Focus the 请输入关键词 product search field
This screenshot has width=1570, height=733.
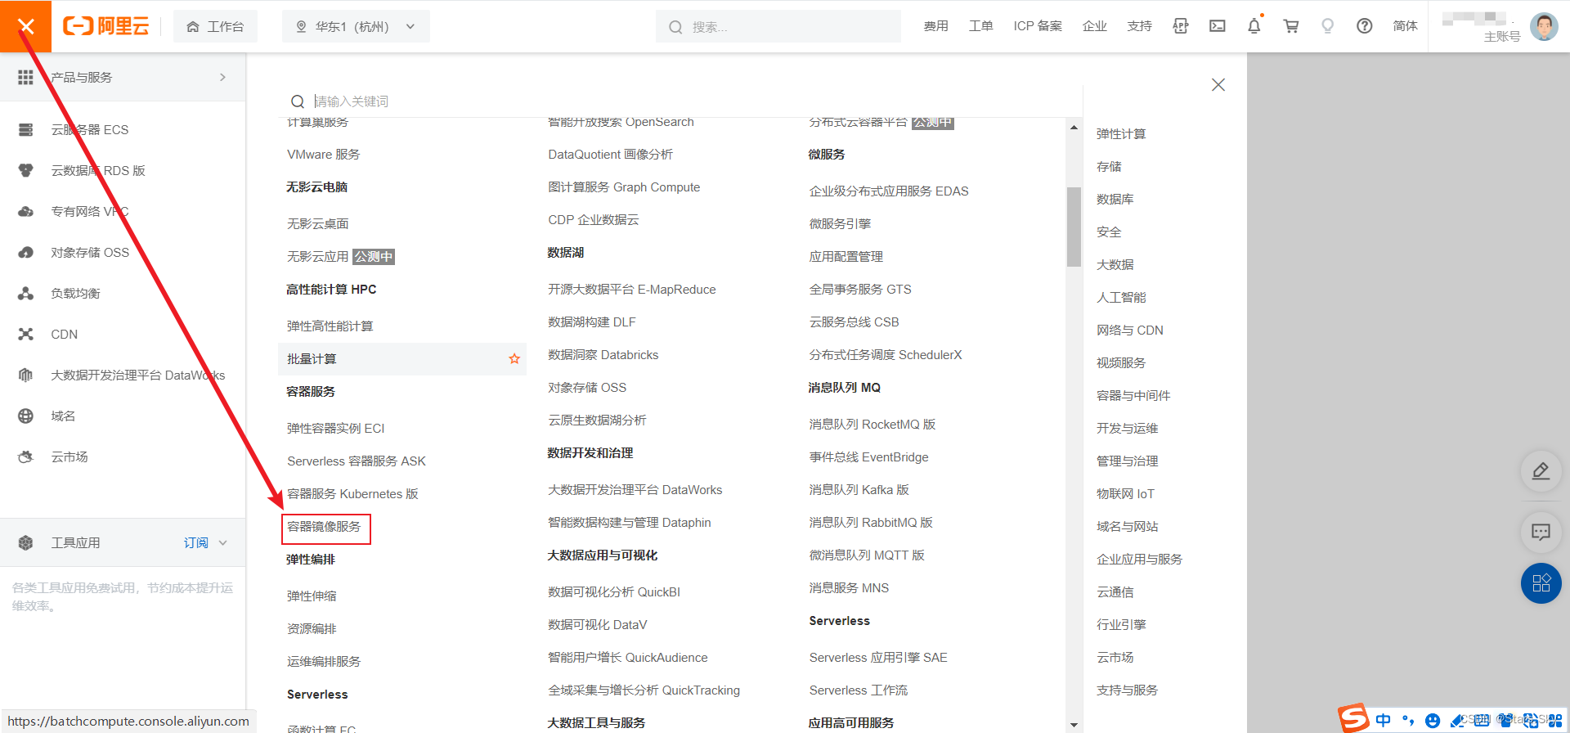coord(679,101)
